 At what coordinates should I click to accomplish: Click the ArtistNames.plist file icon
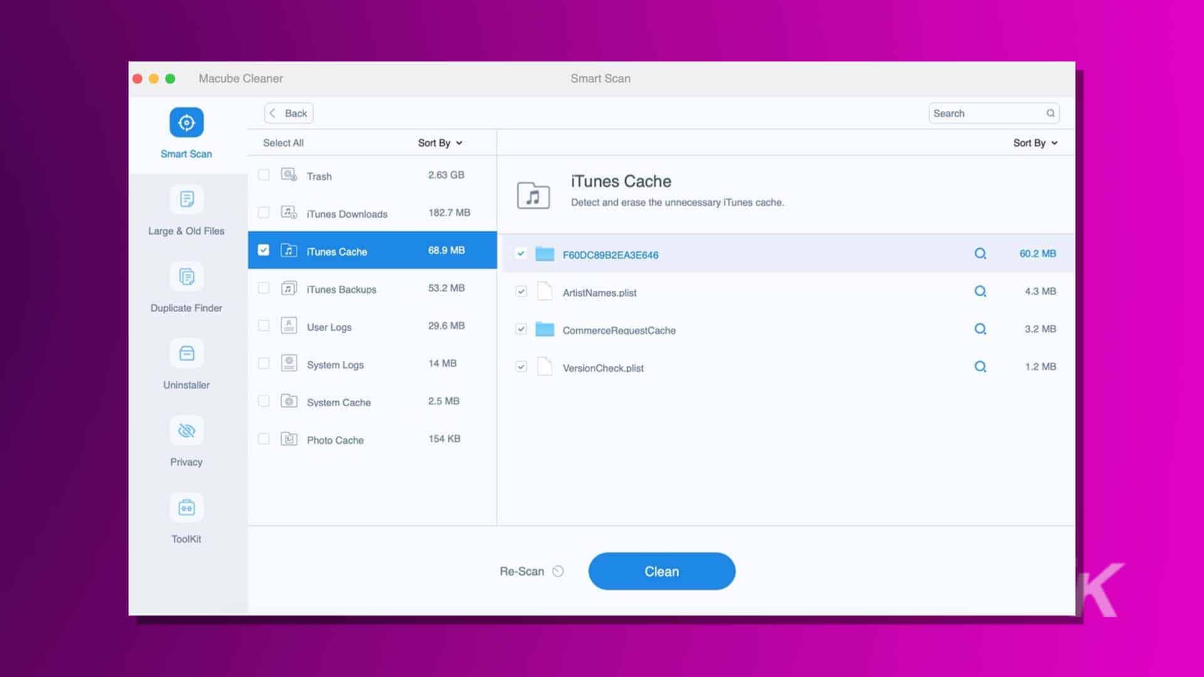pyautogui.click(x=545, y=291)
